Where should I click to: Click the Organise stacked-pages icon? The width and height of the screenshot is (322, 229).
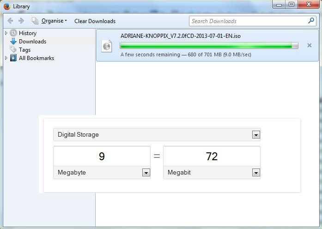35,21
